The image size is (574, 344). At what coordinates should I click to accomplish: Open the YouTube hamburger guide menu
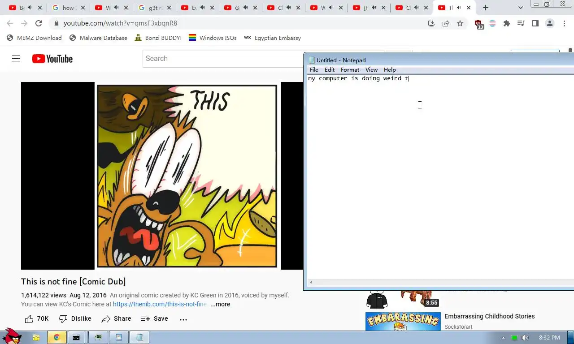tap(16, 59)
